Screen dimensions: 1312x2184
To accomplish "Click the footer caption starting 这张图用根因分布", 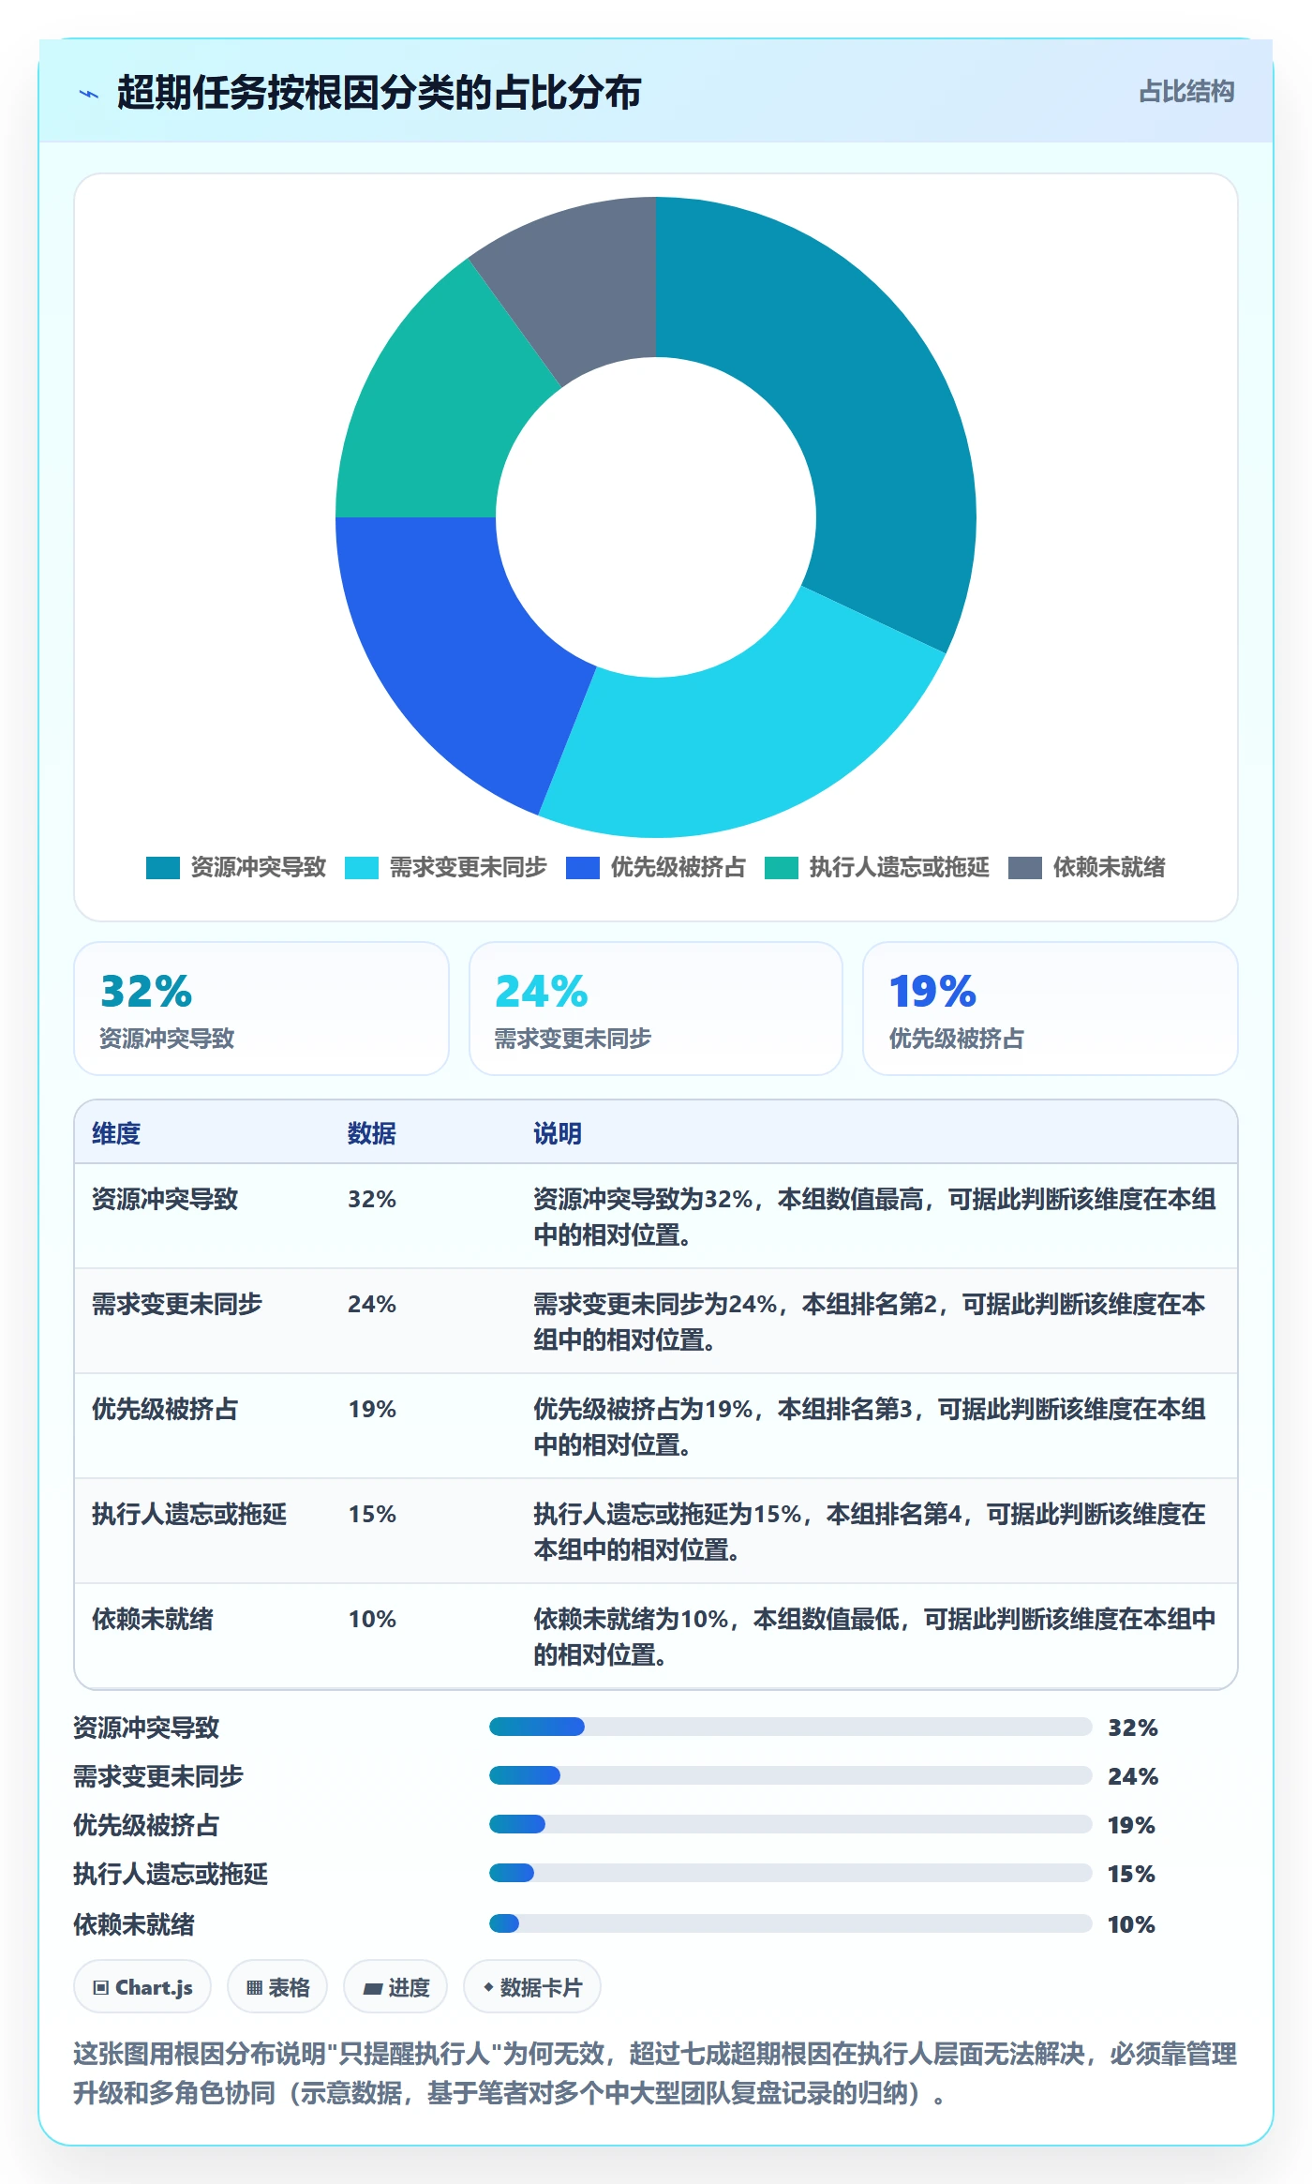I will (x=655, y=2072).
